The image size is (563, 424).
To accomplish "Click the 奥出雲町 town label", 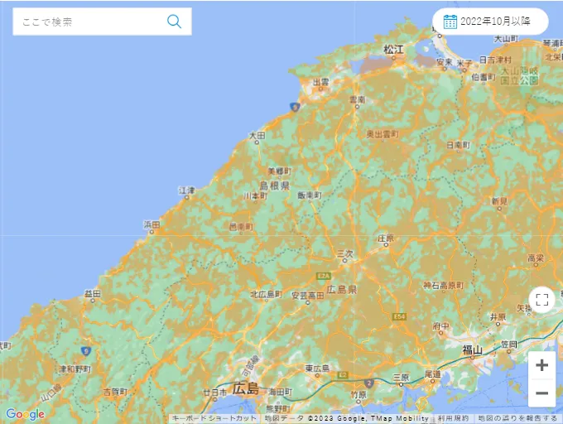I will [383, 134].
